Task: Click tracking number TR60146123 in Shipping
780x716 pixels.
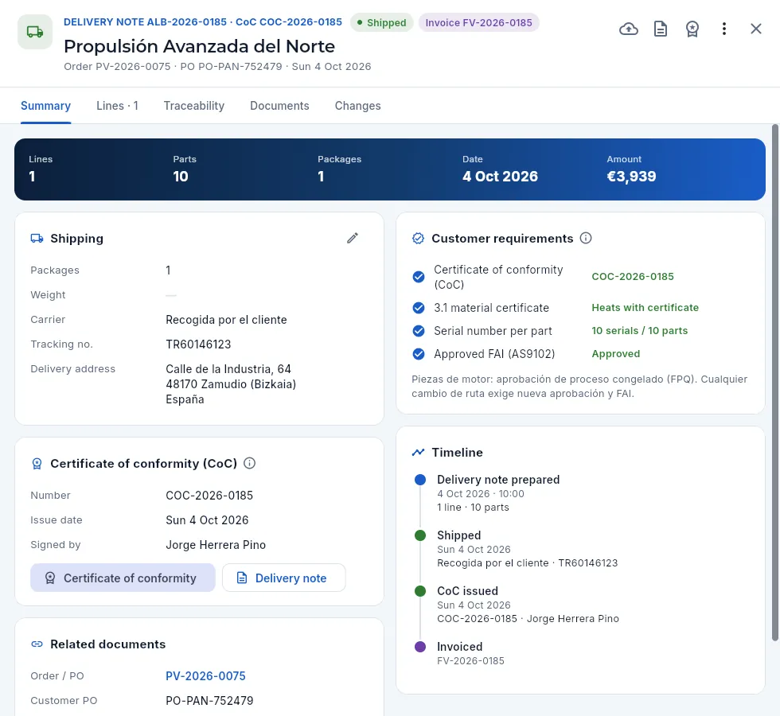Action: (x=198, y=344)
